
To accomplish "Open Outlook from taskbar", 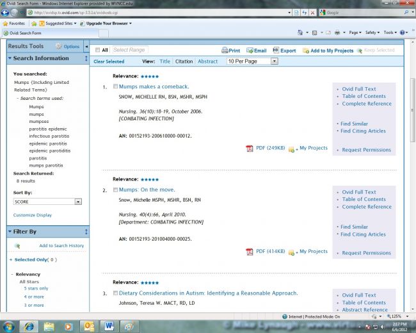I will 89,327.
